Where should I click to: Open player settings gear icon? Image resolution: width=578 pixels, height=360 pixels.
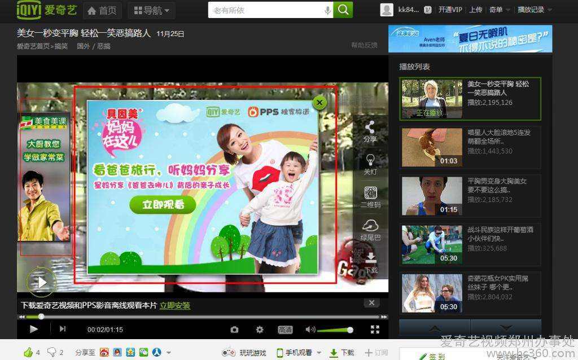(260, 330)
